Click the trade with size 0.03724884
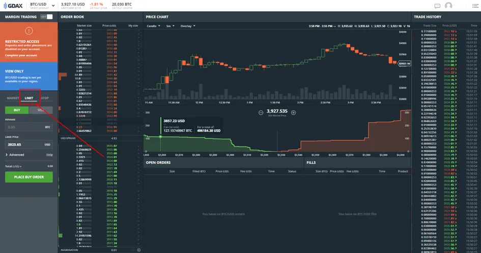Image resolution: width=481 pixels, height=253 pixels. click(446, 50)
